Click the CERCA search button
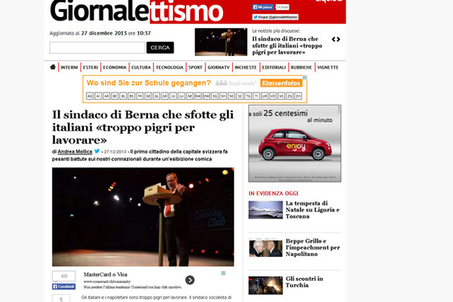The image size is (453, 302). (x=160, y=47)
